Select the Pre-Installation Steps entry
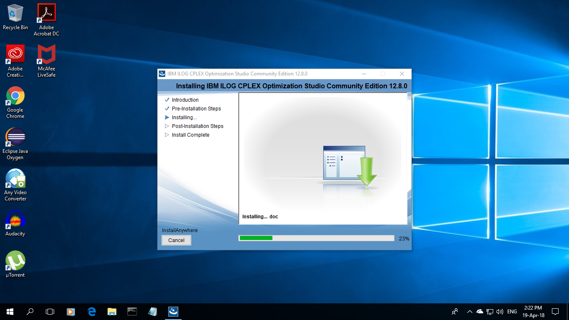 [x=196, y=109]
